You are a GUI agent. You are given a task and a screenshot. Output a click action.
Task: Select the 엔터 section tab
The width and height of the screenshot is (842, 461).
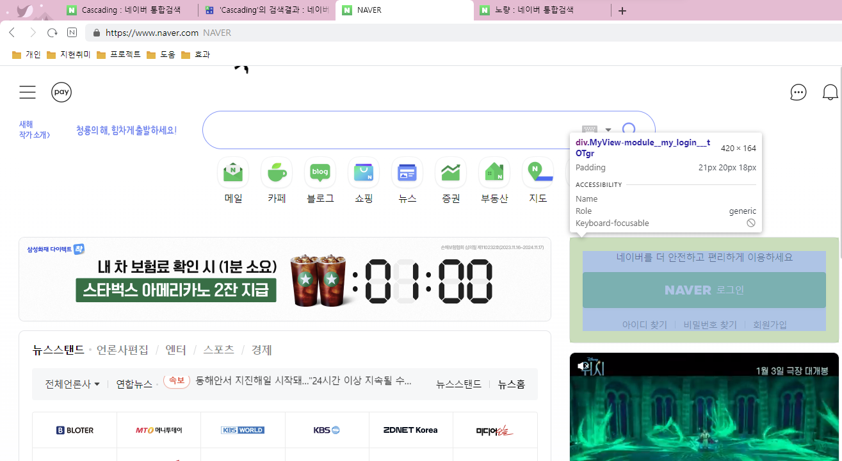coord(175,350)
